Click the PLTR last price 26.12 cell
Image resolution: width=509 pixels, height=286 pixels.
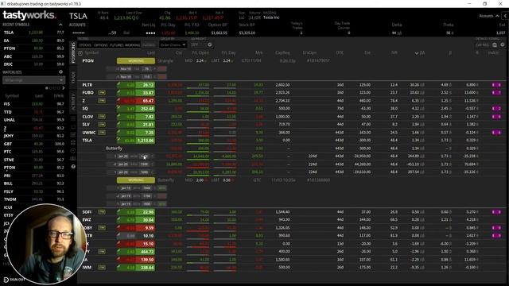[x=145, y=85]
